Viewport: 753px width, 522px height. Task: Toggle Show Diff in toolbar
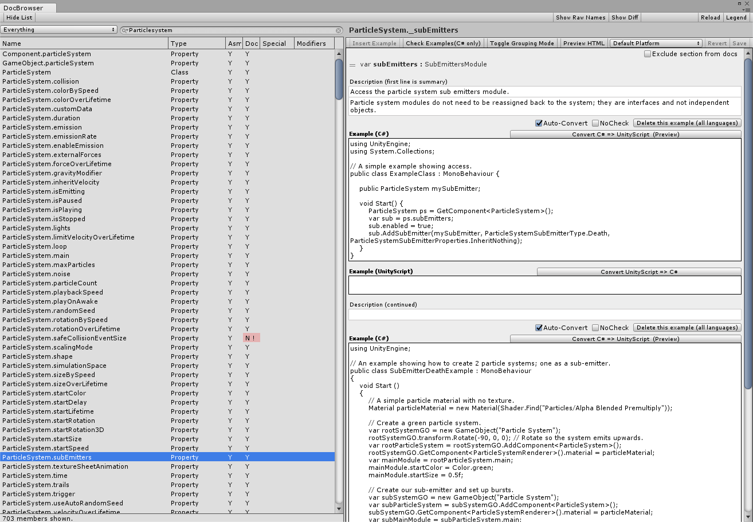coord(625,17)
